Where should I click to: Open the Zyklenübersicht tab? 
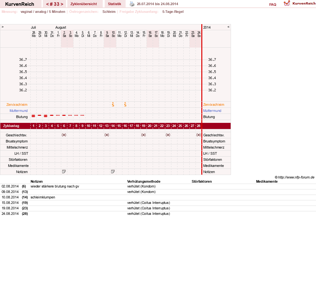(x=84, y=4)
